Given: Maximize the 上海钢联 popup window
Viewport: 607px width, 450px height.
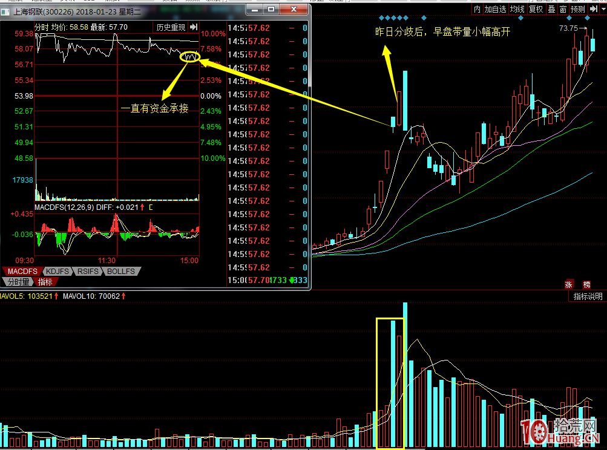Looking at the screenshot, I should tap(271, 9).
